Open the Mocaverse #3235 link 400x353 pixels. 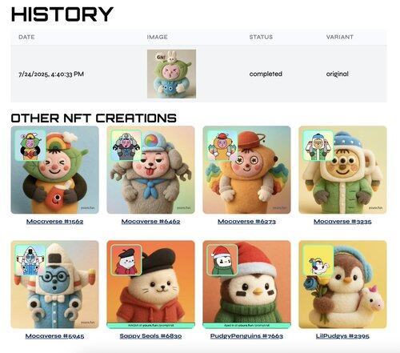[x=342, y=222]
